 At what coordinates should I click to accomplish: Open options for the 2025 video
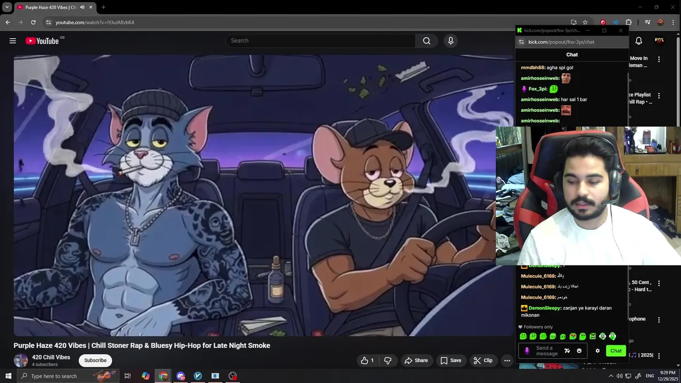click(659, 356)
